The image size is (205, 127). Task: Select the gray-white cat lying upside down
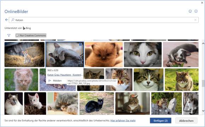(181, 54)
